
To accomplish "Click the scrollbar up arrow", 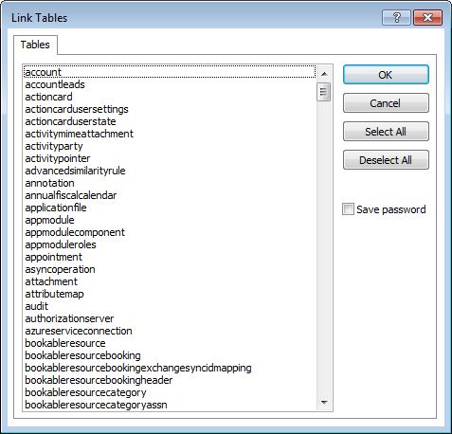I will [x=324, y=74].
